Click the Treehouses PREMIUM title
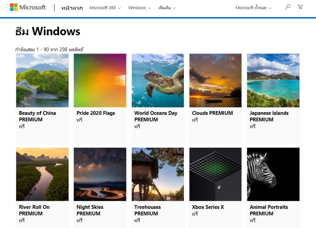 [148, 210]
